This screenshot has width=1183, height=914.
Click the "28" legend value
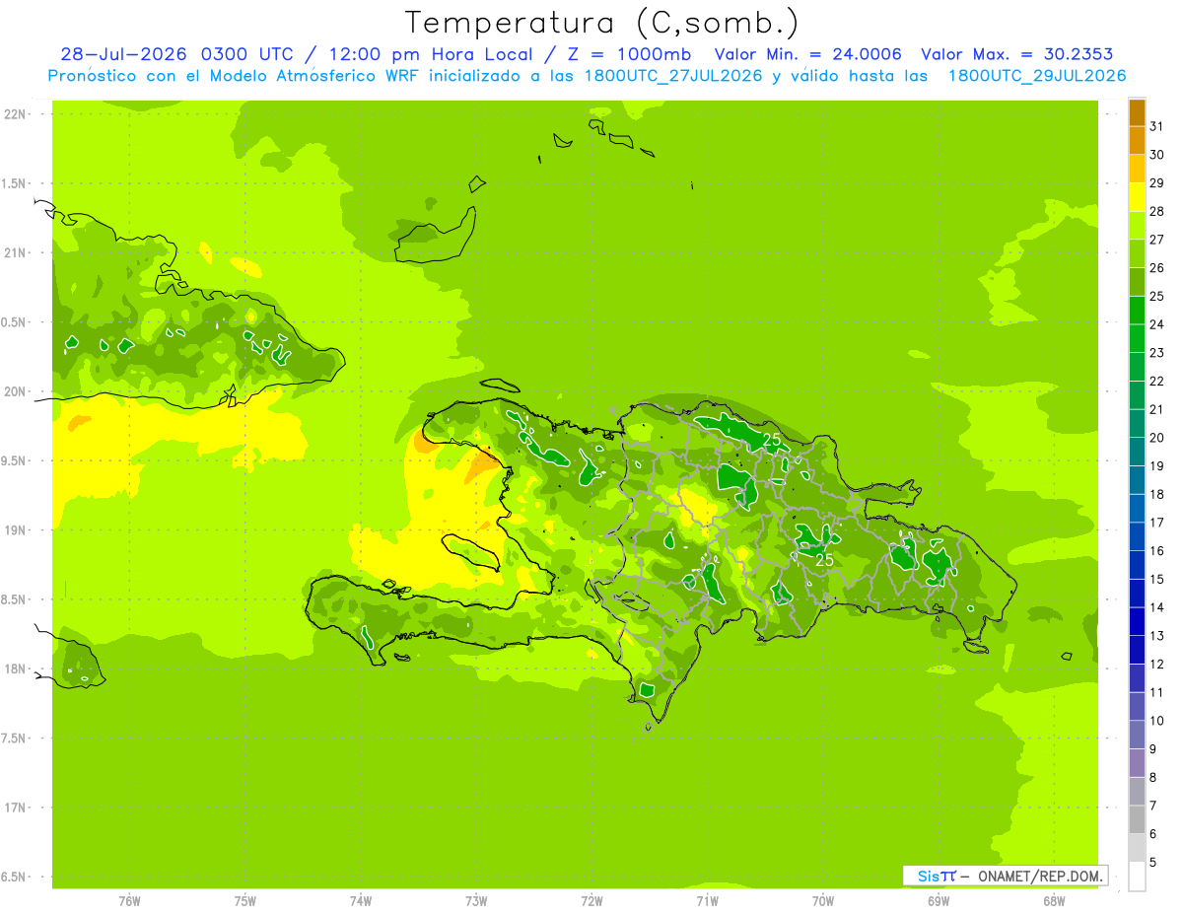[x=1156, y=211]
